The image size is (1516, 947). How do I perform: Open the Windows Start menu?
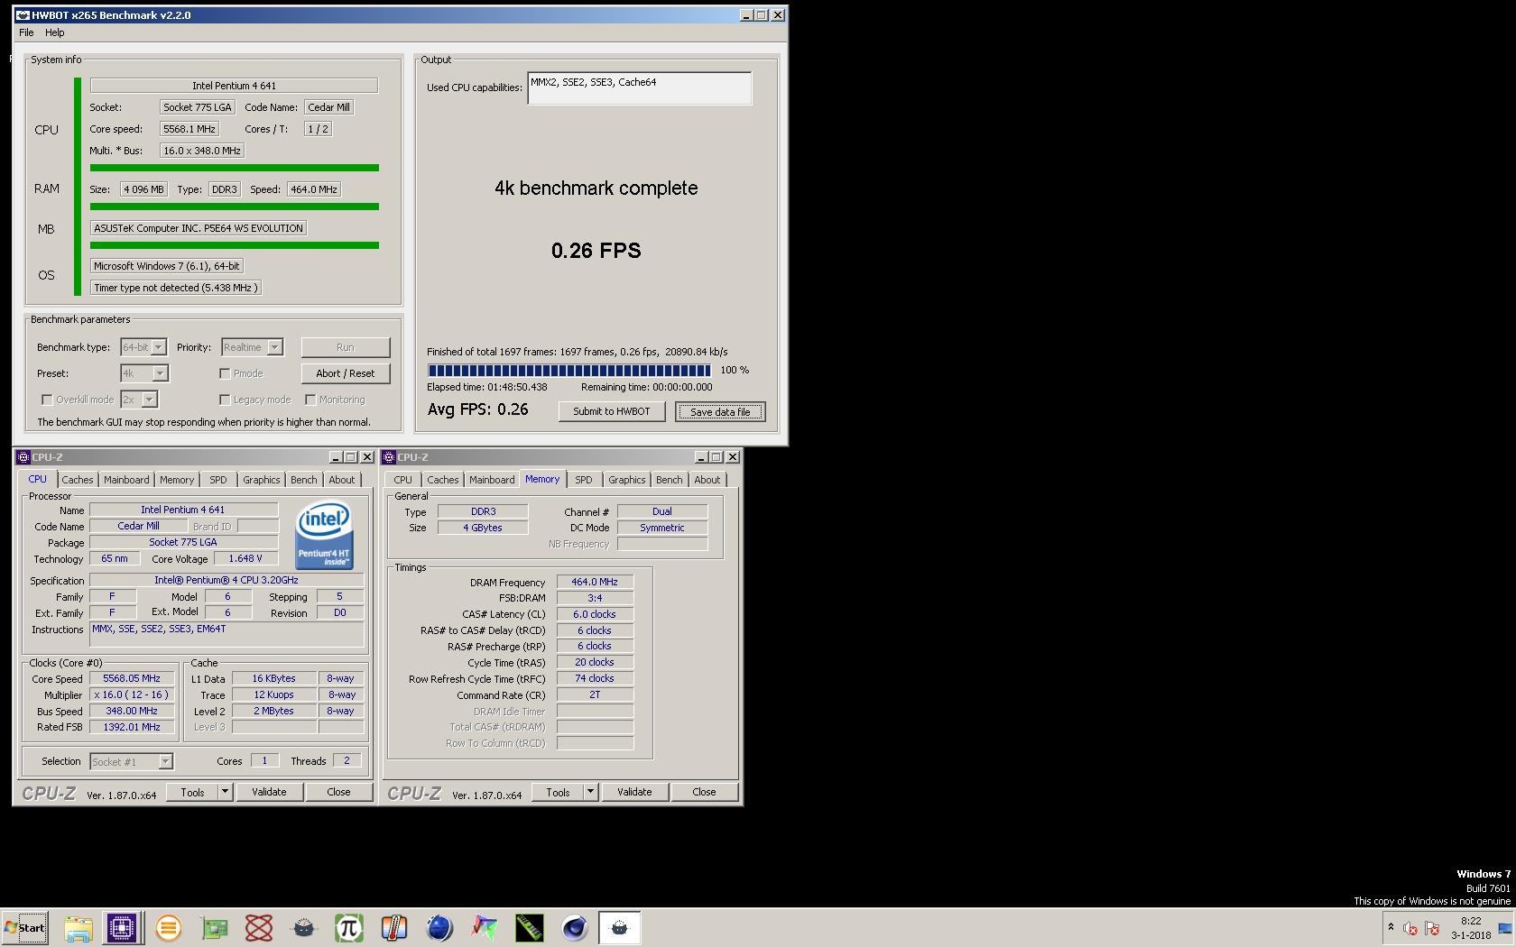pyautogui.click(x=25, y=927)
